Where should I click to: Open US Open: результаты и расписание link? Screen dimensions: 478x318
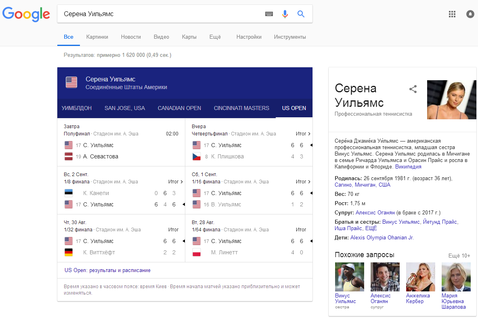(107, 270)
